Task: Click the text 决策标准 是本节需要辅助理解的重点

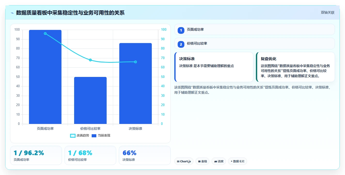Action: [207, 66]
